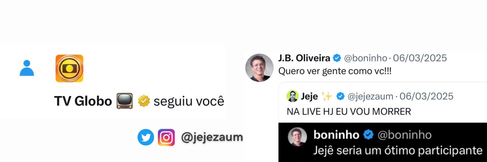The image size is (487, 162).
Task: Click the verified badge next to boninho
Action: [x=368, y=135]
